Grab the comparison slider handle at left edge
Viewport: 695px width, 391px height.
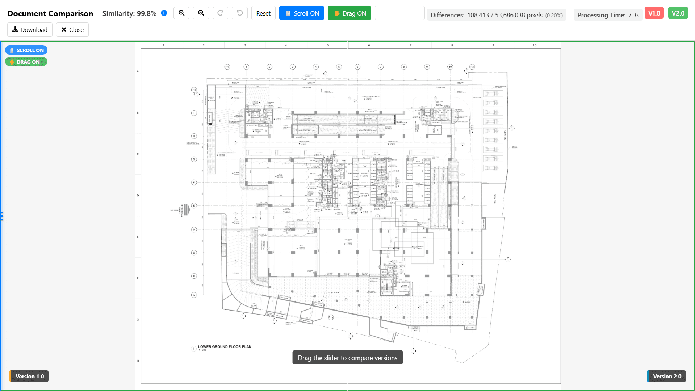click(2, 216)
